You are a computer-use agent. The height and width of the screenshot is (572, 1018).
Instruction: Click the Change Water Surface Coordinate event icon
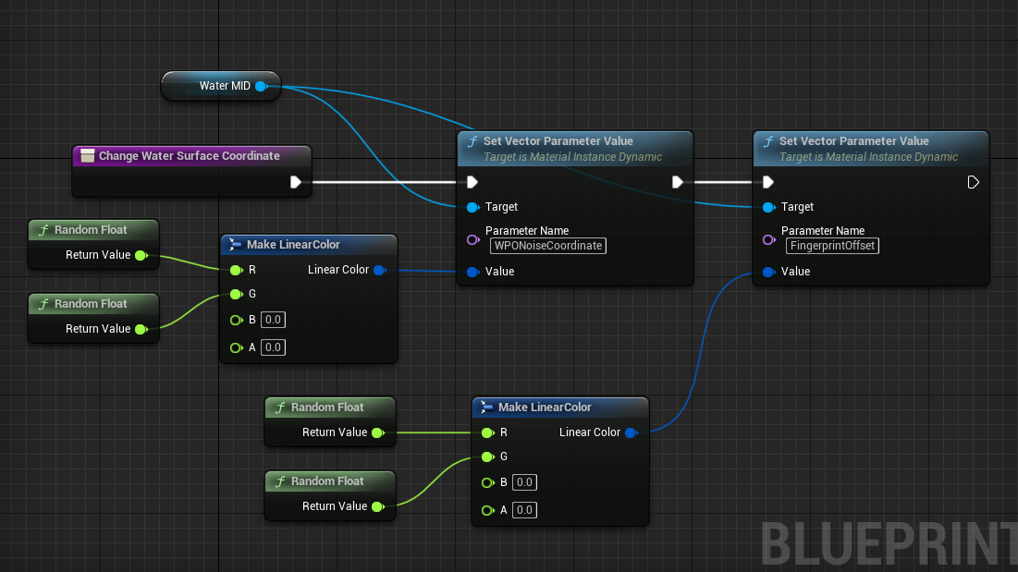point(88,155)
